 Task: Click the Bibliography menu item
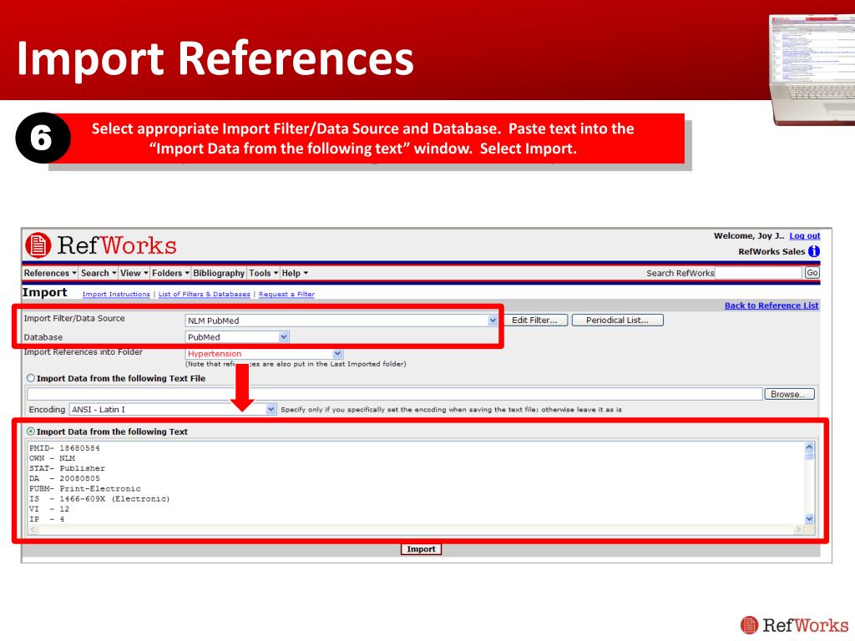point(219,273)
